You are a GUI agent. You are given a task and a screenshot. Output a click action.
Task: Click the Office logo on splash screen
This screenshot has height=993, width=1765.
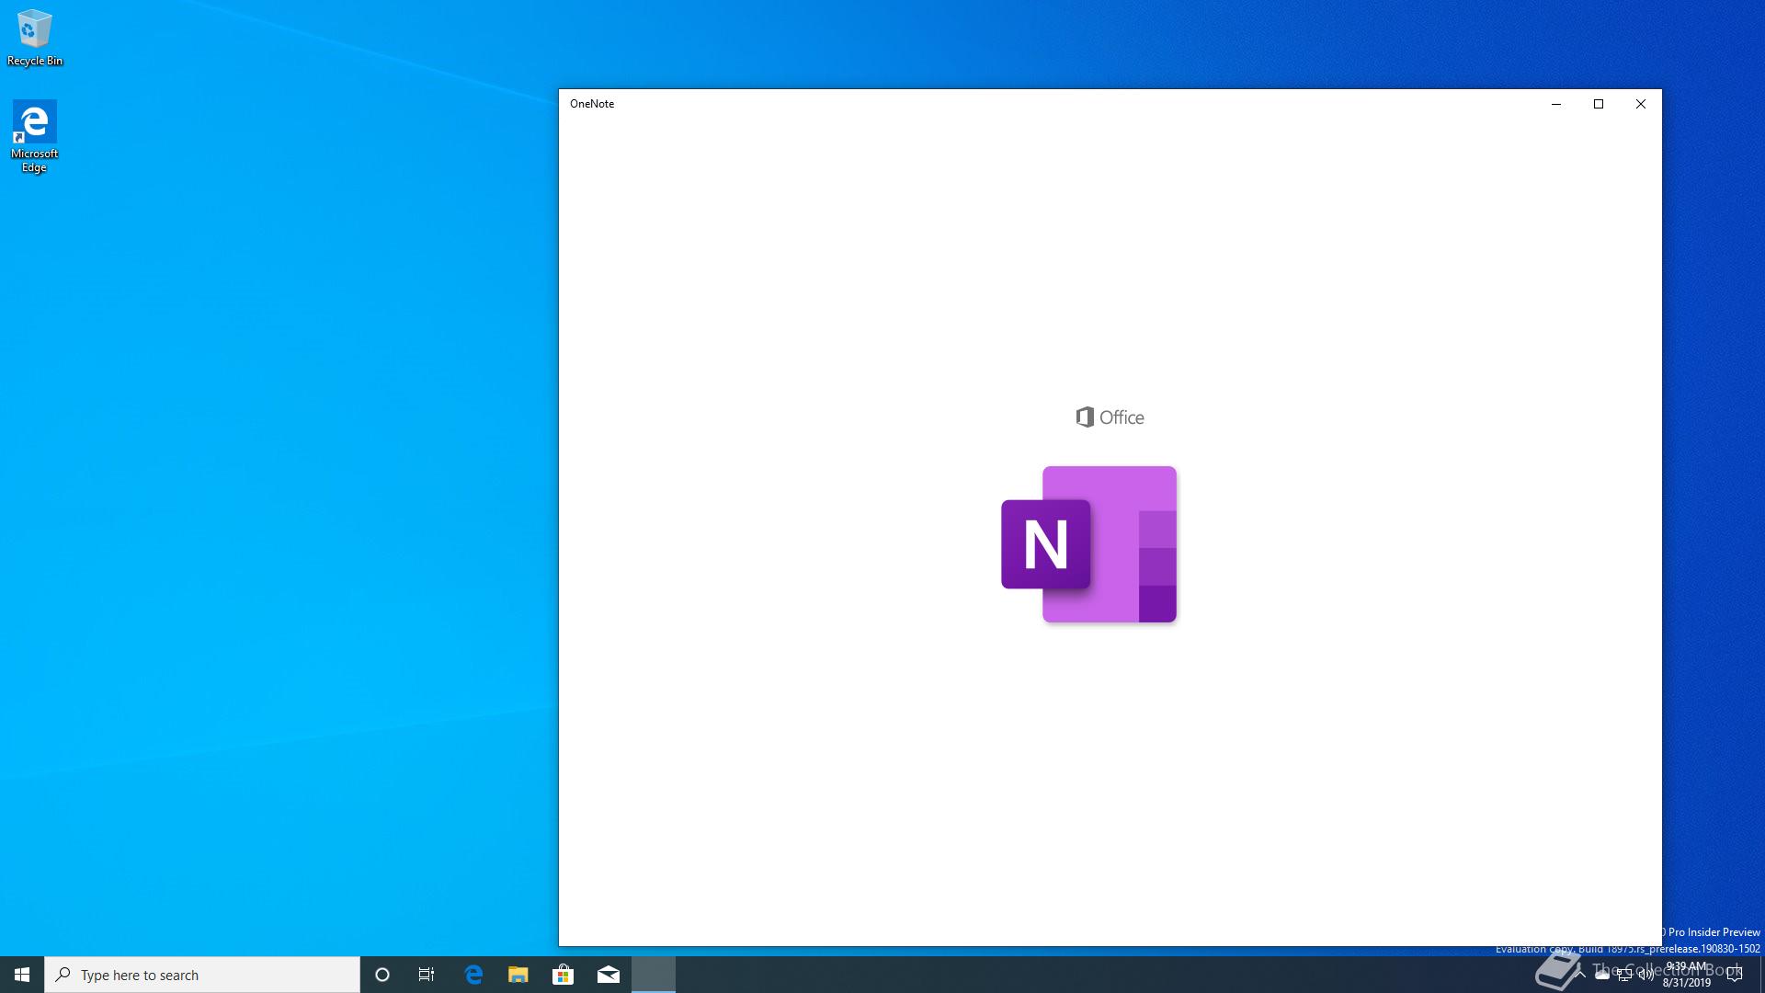(1110, 417)
